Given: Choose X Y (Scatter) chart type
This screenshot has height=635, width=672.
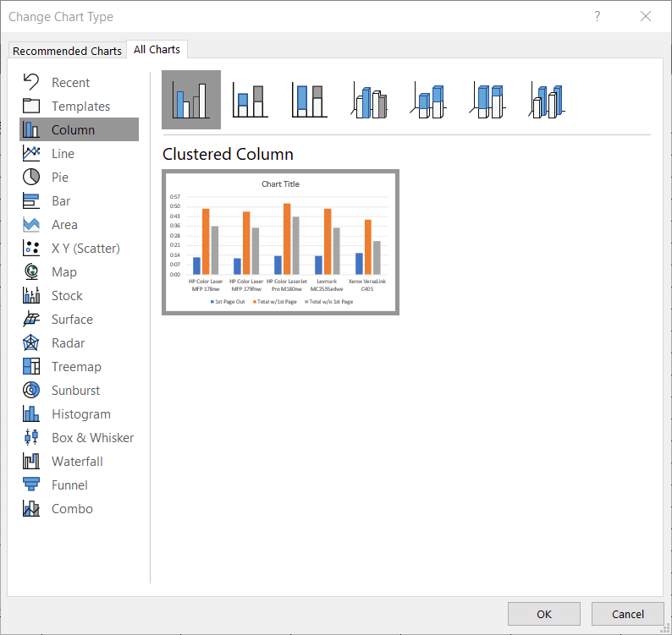Looking at the screenshot, I should (x=85, y=249).
